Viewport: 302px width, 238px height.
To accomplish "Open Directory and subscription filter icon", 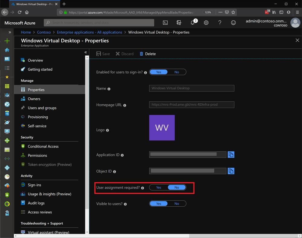I will [179, 23].
